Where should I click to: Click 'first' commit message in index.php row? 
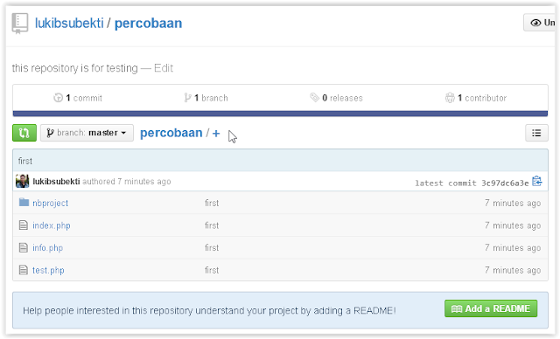tap(212, 225)
